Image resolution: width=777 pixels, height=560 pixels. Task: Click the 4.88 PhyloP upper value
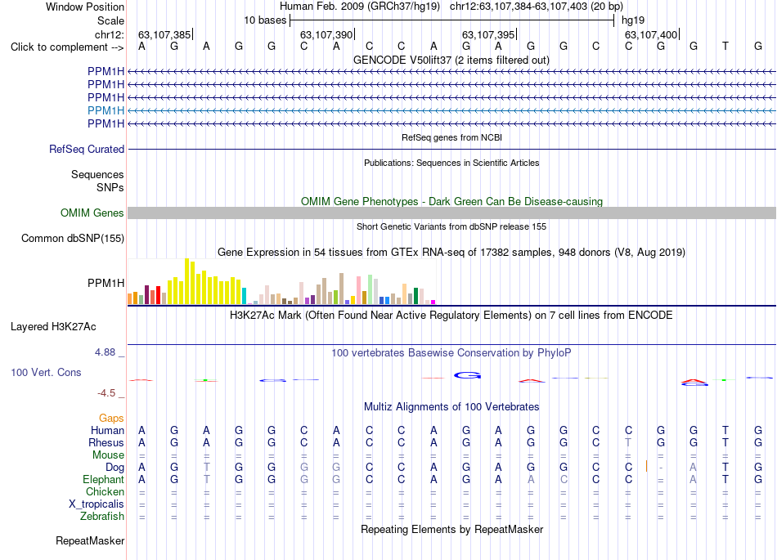click(x=105, y=352)
